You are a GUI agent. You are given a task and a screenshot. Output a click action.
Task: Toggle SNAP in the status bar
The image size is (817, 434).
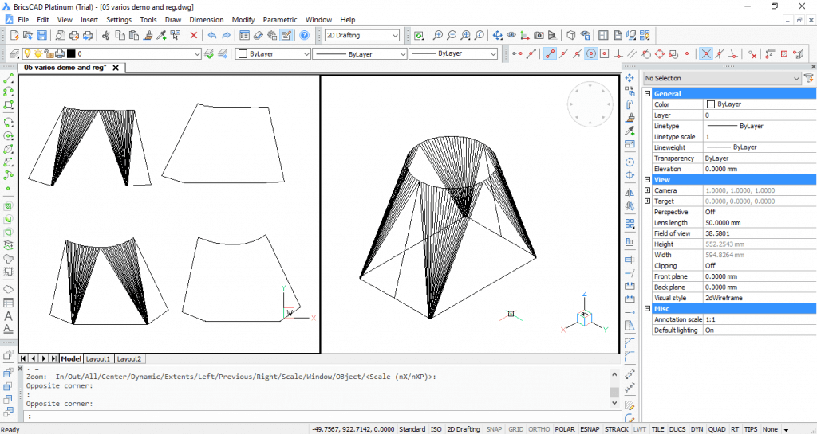coord(494,429)
